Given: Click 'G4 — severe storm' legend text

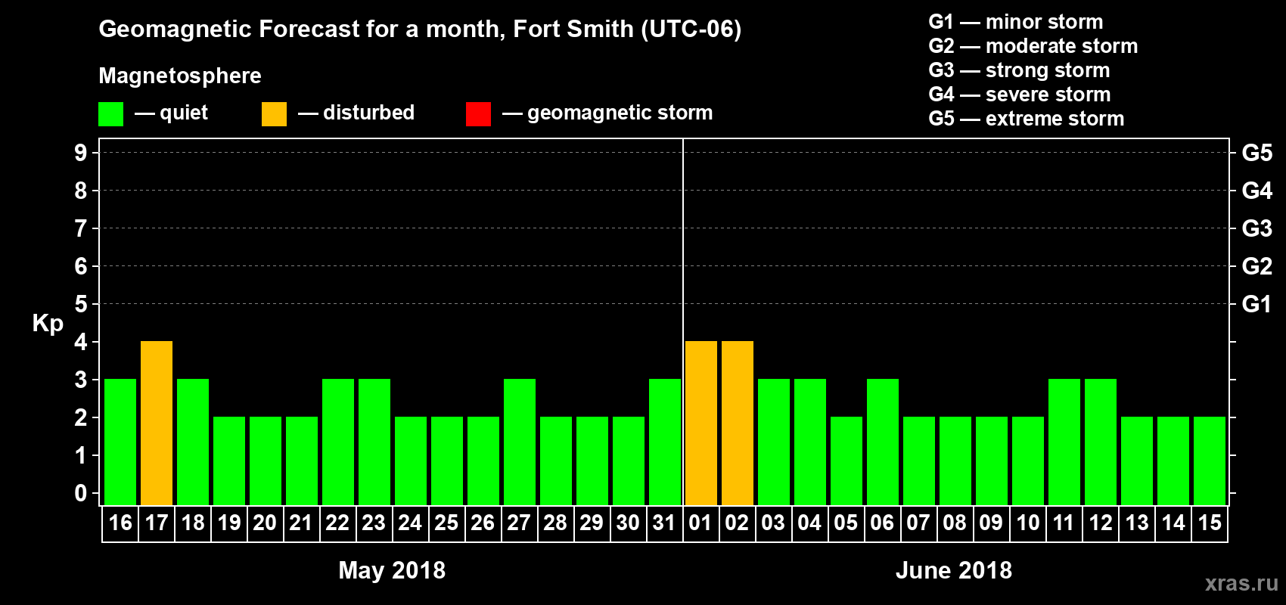Looking at the screenshot, I should [1020, 95].
